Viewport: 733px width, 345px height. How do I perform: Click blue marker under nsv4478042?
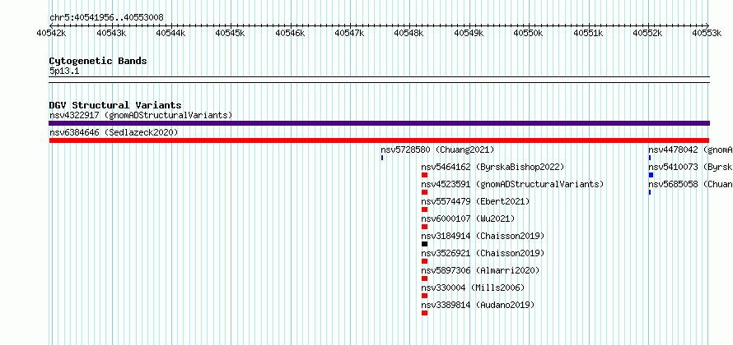tap(650, 158)
